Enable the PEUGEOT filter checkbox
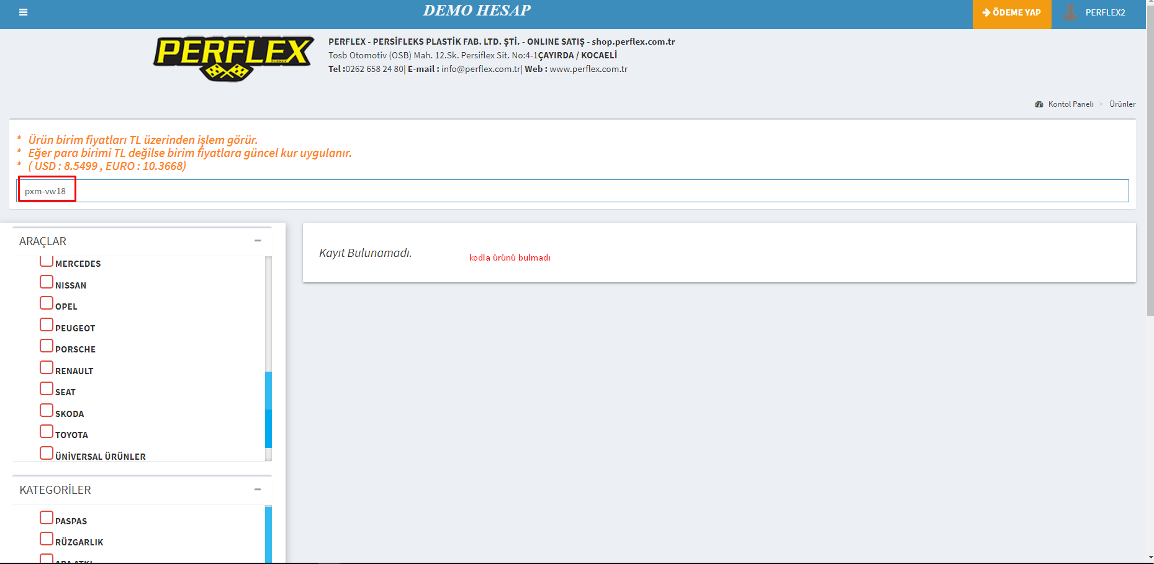 [x=47, y=325]
